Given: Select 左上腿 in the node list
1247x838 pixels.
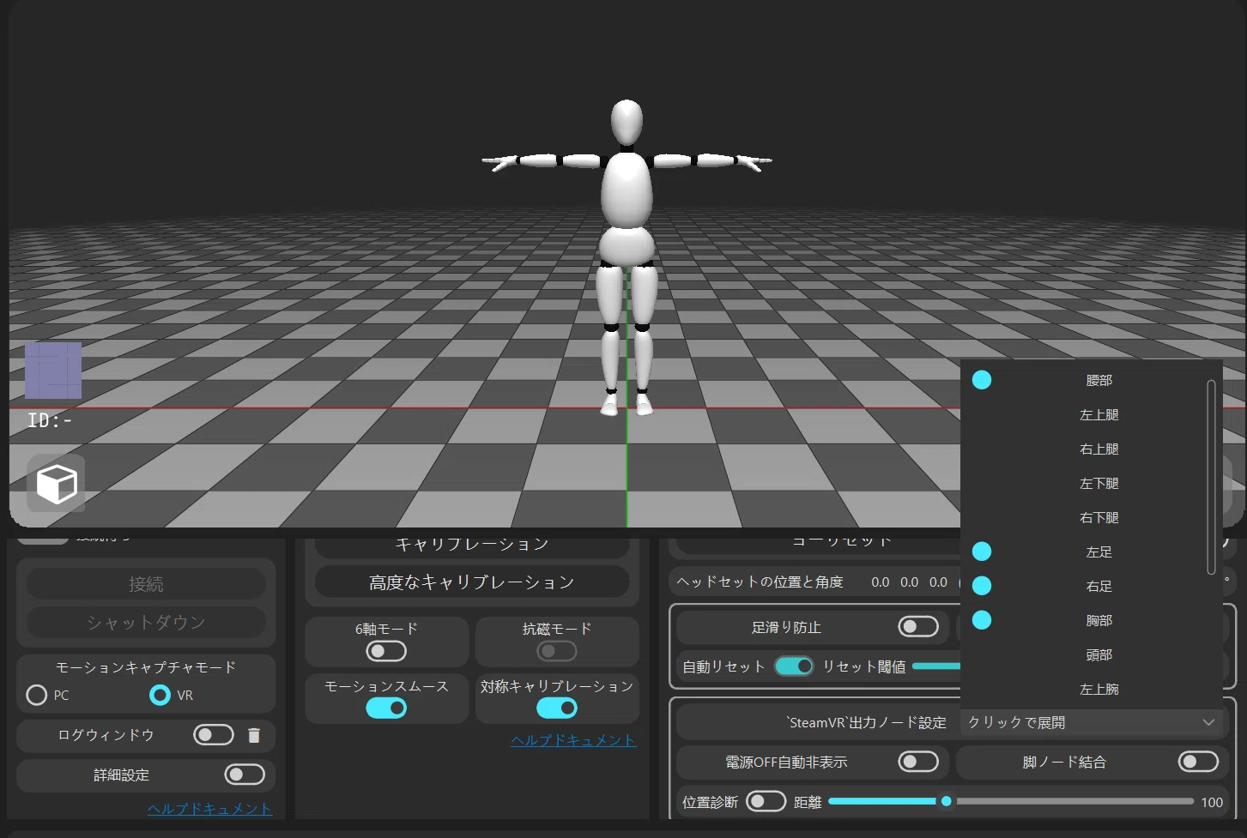Looking at the screenshot, I should pyautogui.click(x=1092, y=414).
